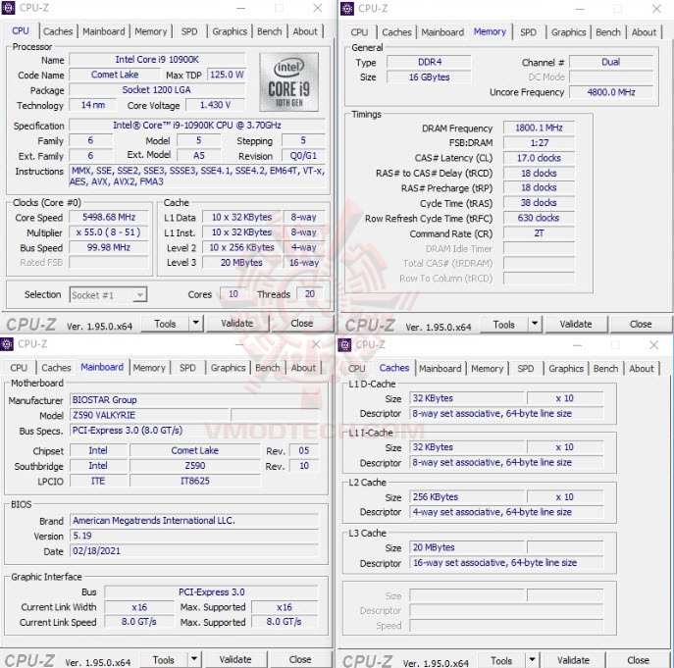Click Validate button in Caches window
This screenshot has width=674, height=668.
pos(573,660)
